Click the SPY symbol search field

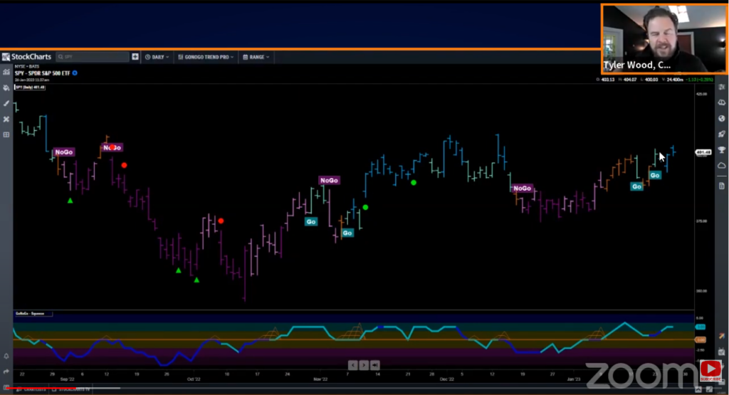click(93, 57)
